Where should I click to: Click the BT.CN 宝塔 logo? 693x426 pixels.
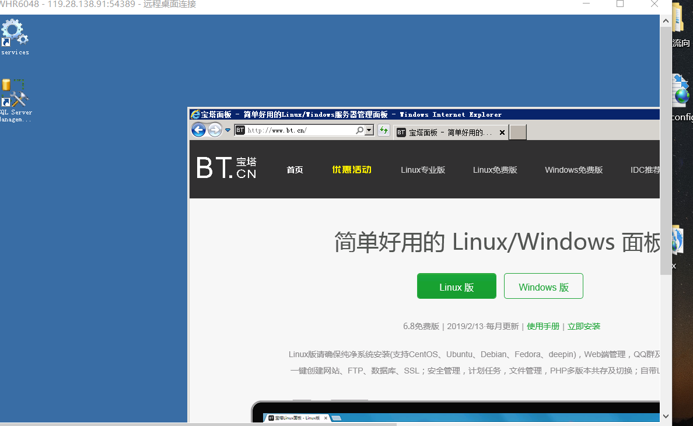click(x=226, y=167)
